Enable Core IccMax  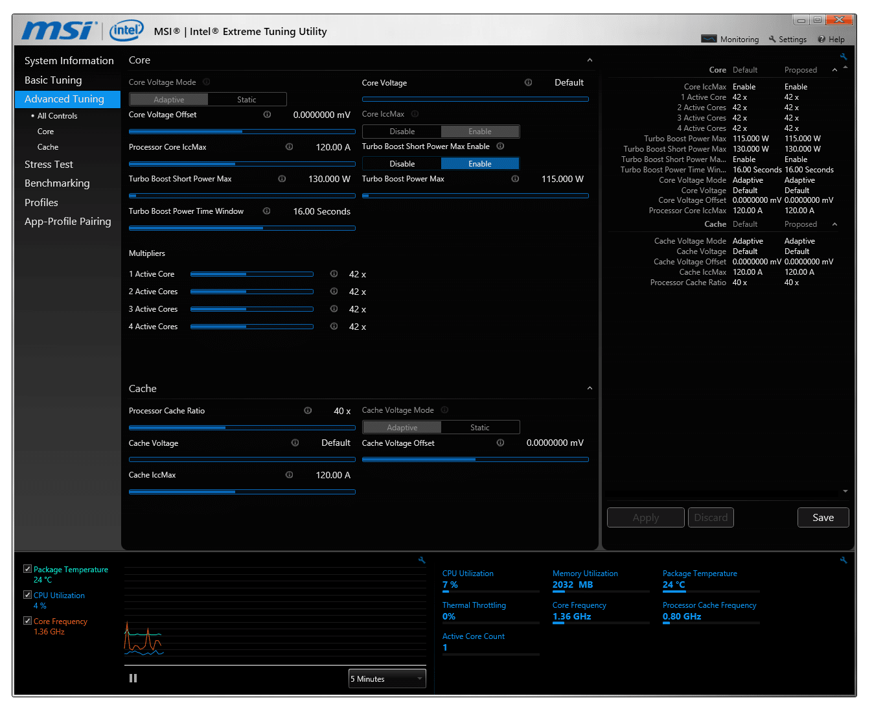point(480,132)
